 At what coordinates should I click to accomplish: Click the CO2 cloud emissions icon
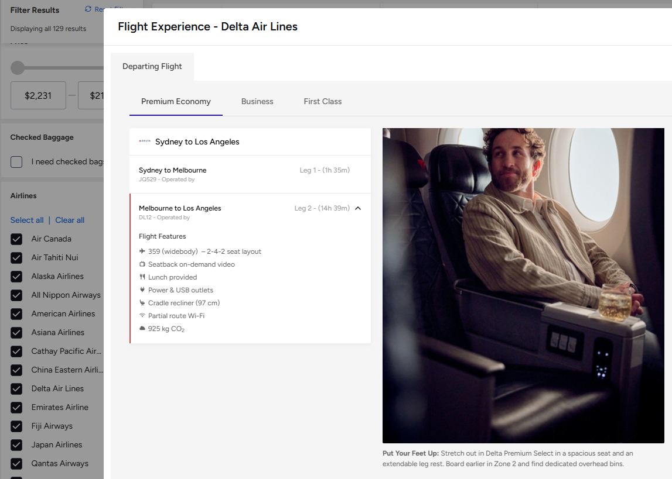[142, 328]
